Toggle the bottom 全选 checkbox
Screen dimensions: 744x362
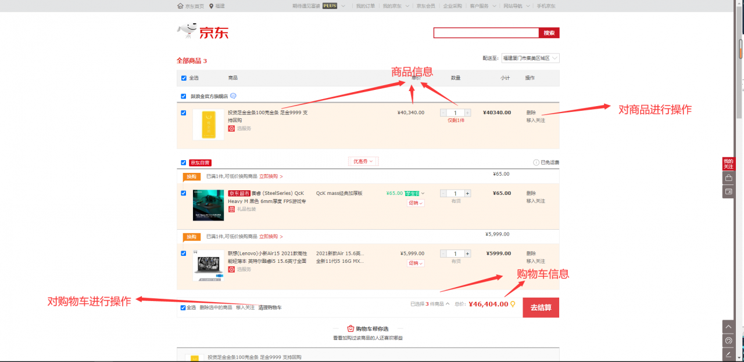183,307
